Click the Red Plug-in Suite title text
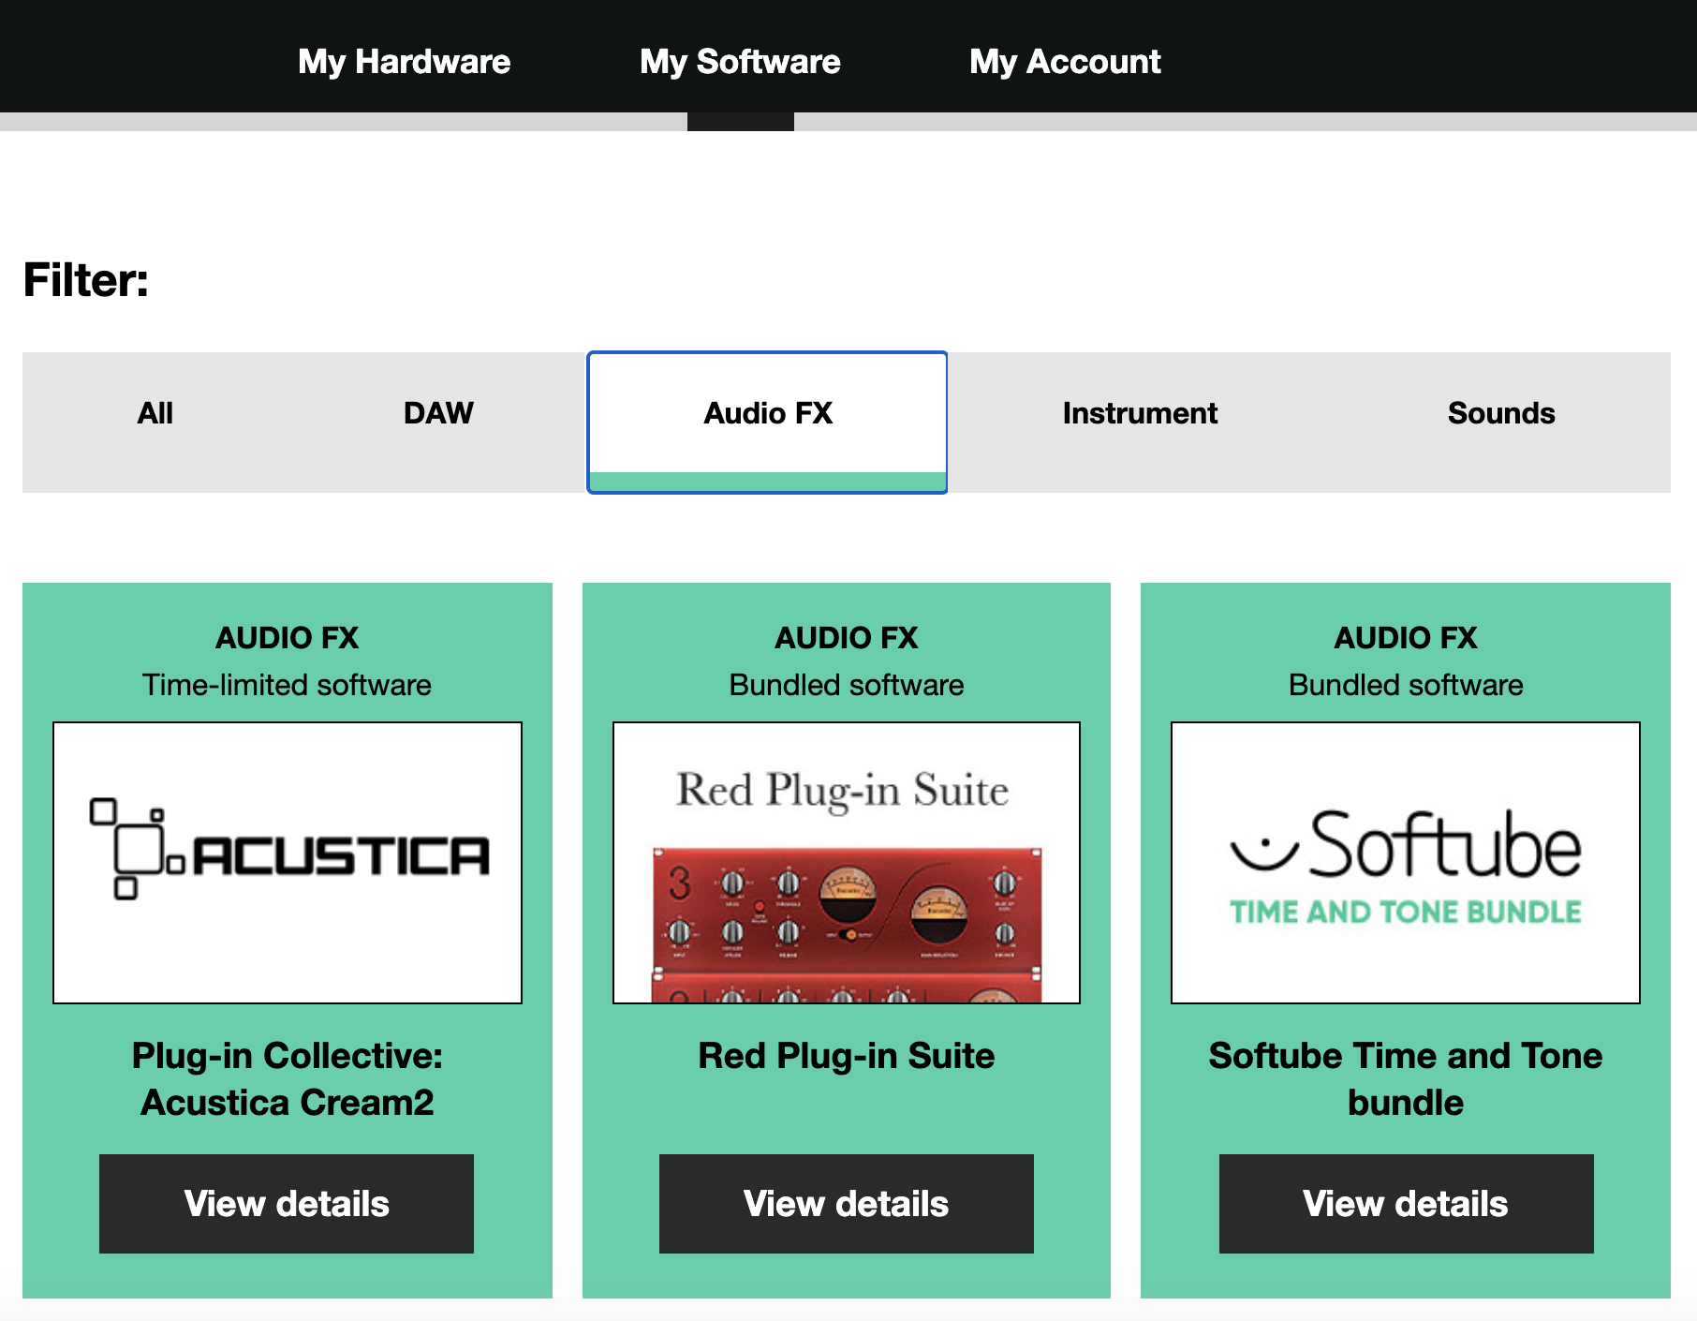The height and width of the screenshot is (1321, 1697). [847, 1056]
